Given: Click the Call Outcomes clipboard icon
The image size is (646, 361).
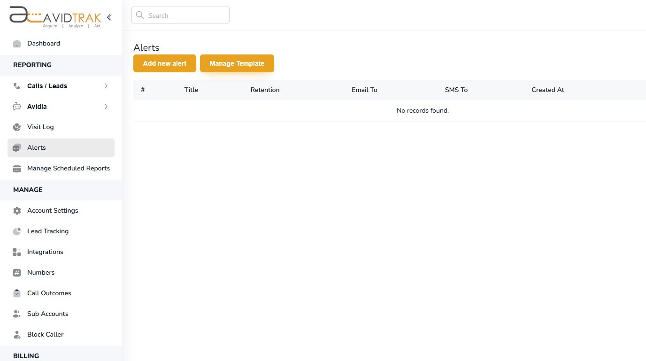Looking at the screenshot, I should [17, 293].
